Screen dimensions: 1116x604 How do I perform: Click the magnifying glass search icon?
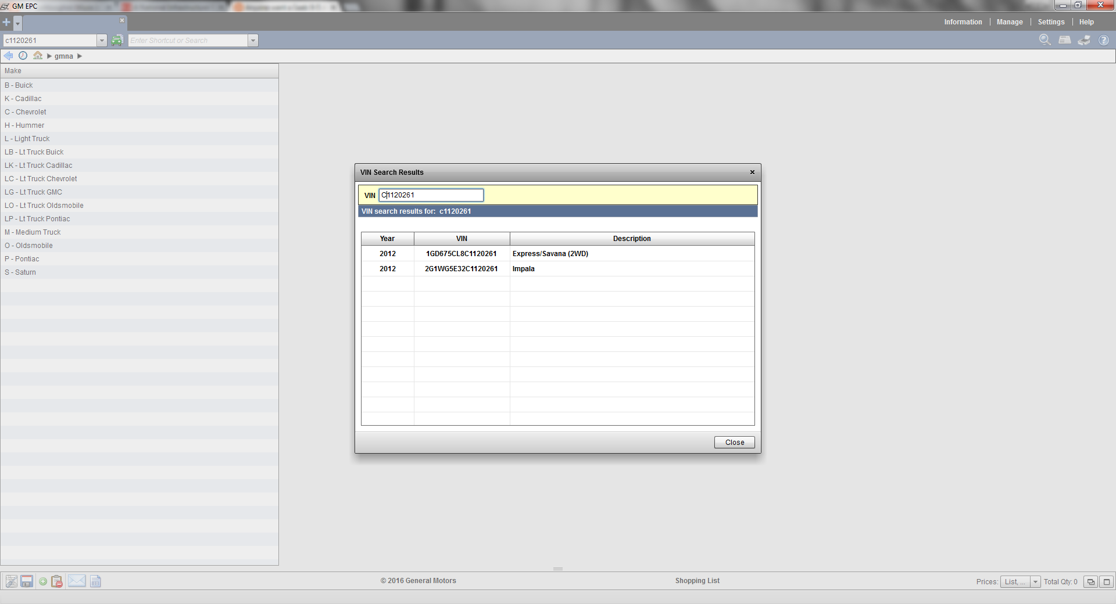coord(1045,40)
